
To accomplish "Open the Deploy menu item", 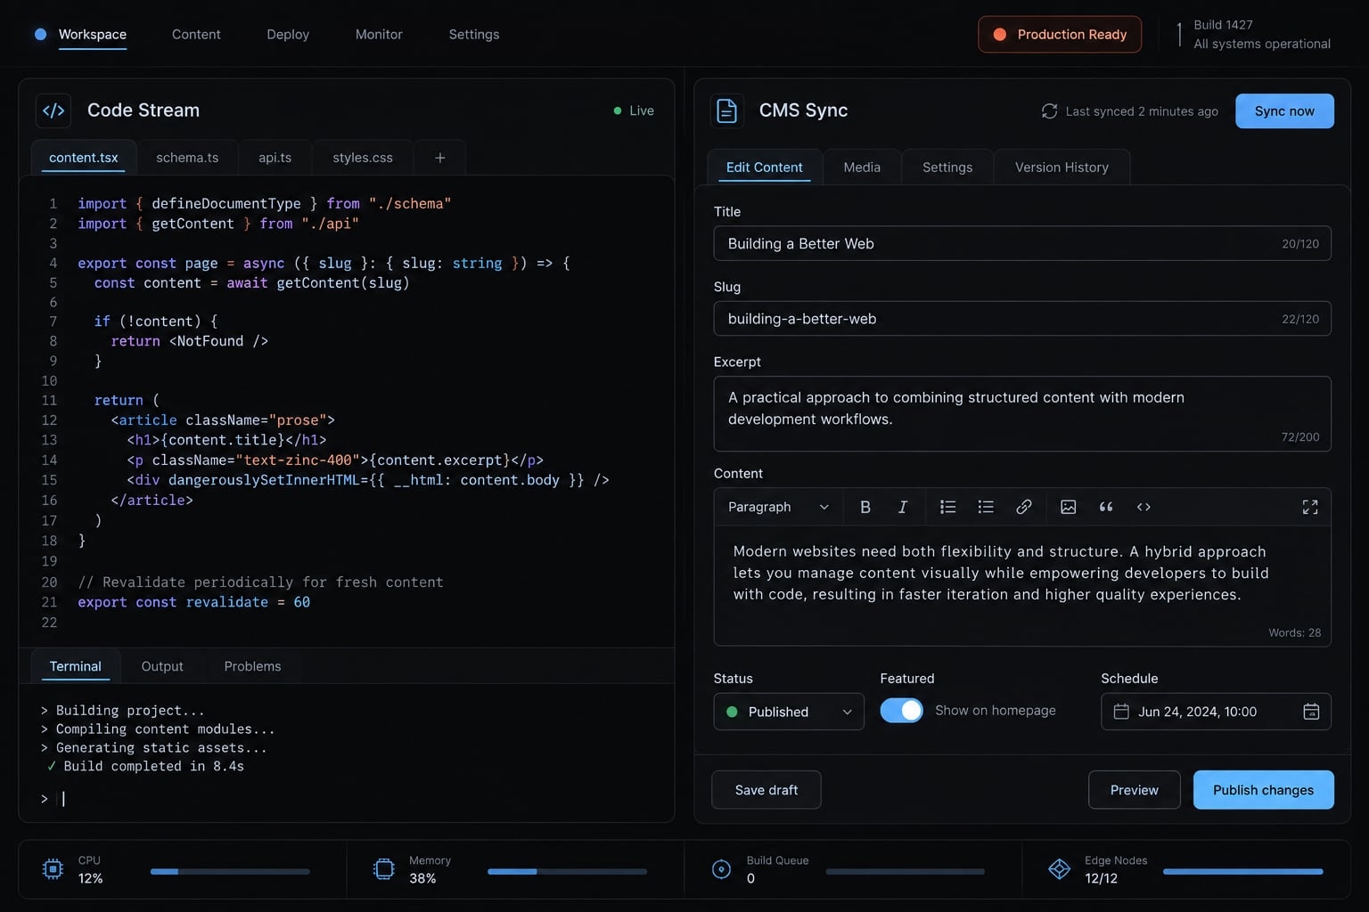I will tap(288, 35).
